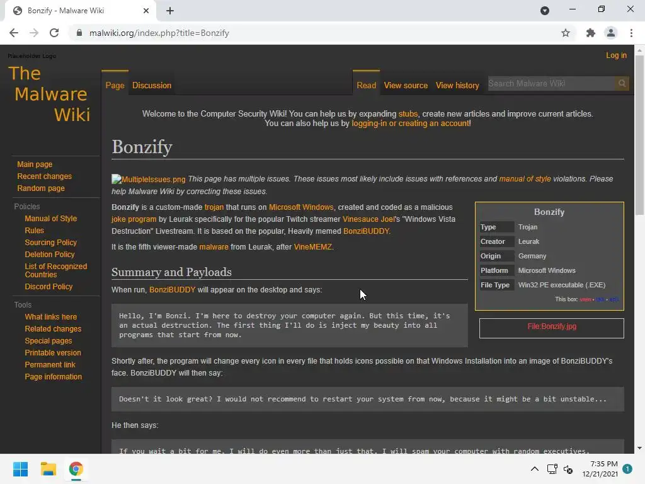Open Main page in the sidebar
Viewport: 645px width, 484px height.
pyautogui.click(x=35, y=164)
